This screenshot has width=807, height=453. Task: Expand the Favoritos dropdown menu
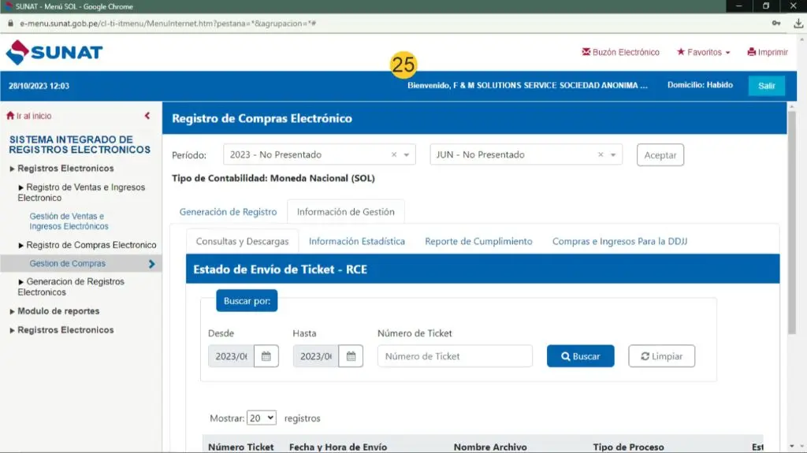point(703,52)
